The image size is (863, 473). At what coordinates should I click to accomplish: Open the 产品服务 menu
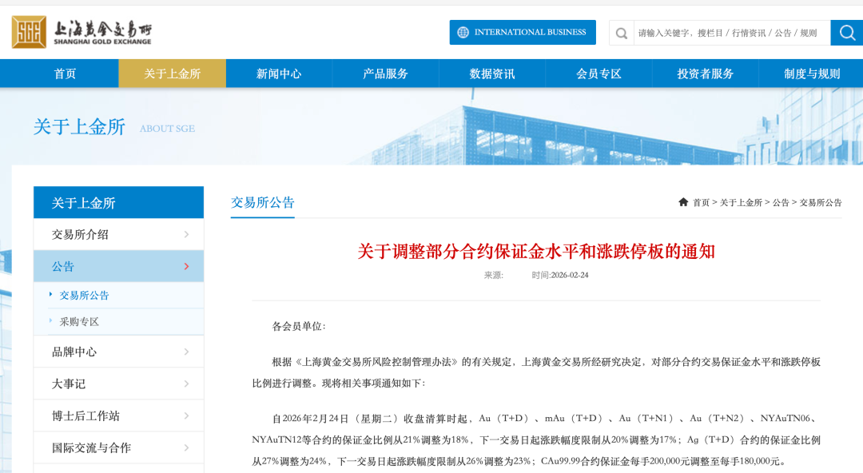pyautogui.click(x=385, y=73)
